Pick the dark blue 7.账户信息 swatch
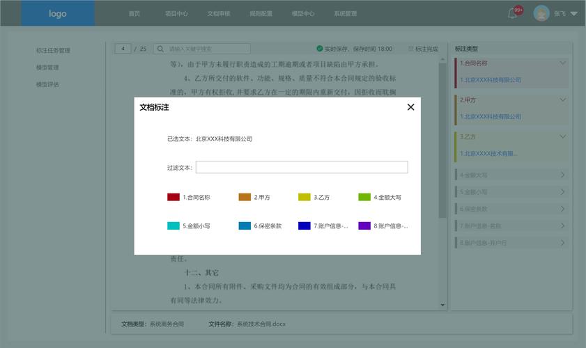The height and width of the screenshot is (348, 586). [304, 226]
